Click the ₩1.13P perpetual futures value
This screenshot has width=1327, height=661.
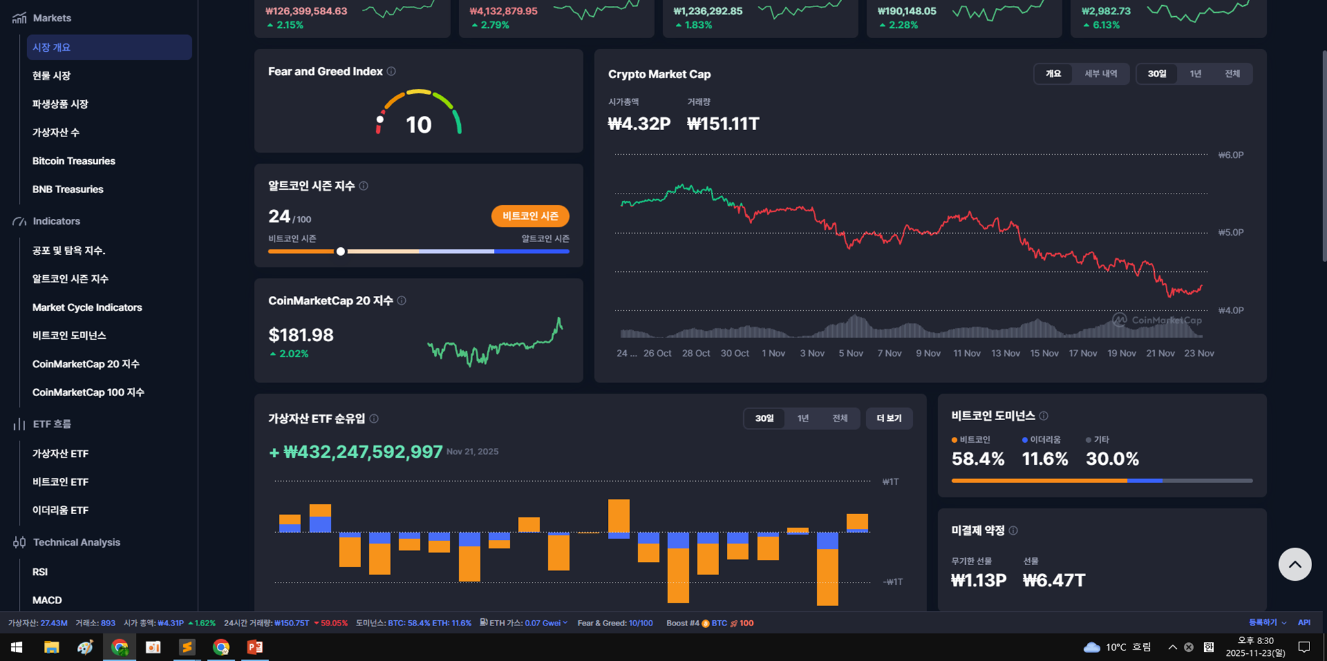click(x=979, y=580)
